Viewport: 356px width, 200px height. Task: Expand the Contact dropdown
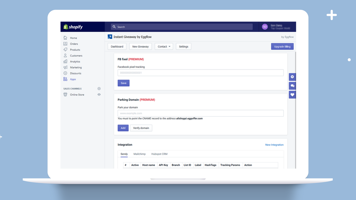point(164,47)
